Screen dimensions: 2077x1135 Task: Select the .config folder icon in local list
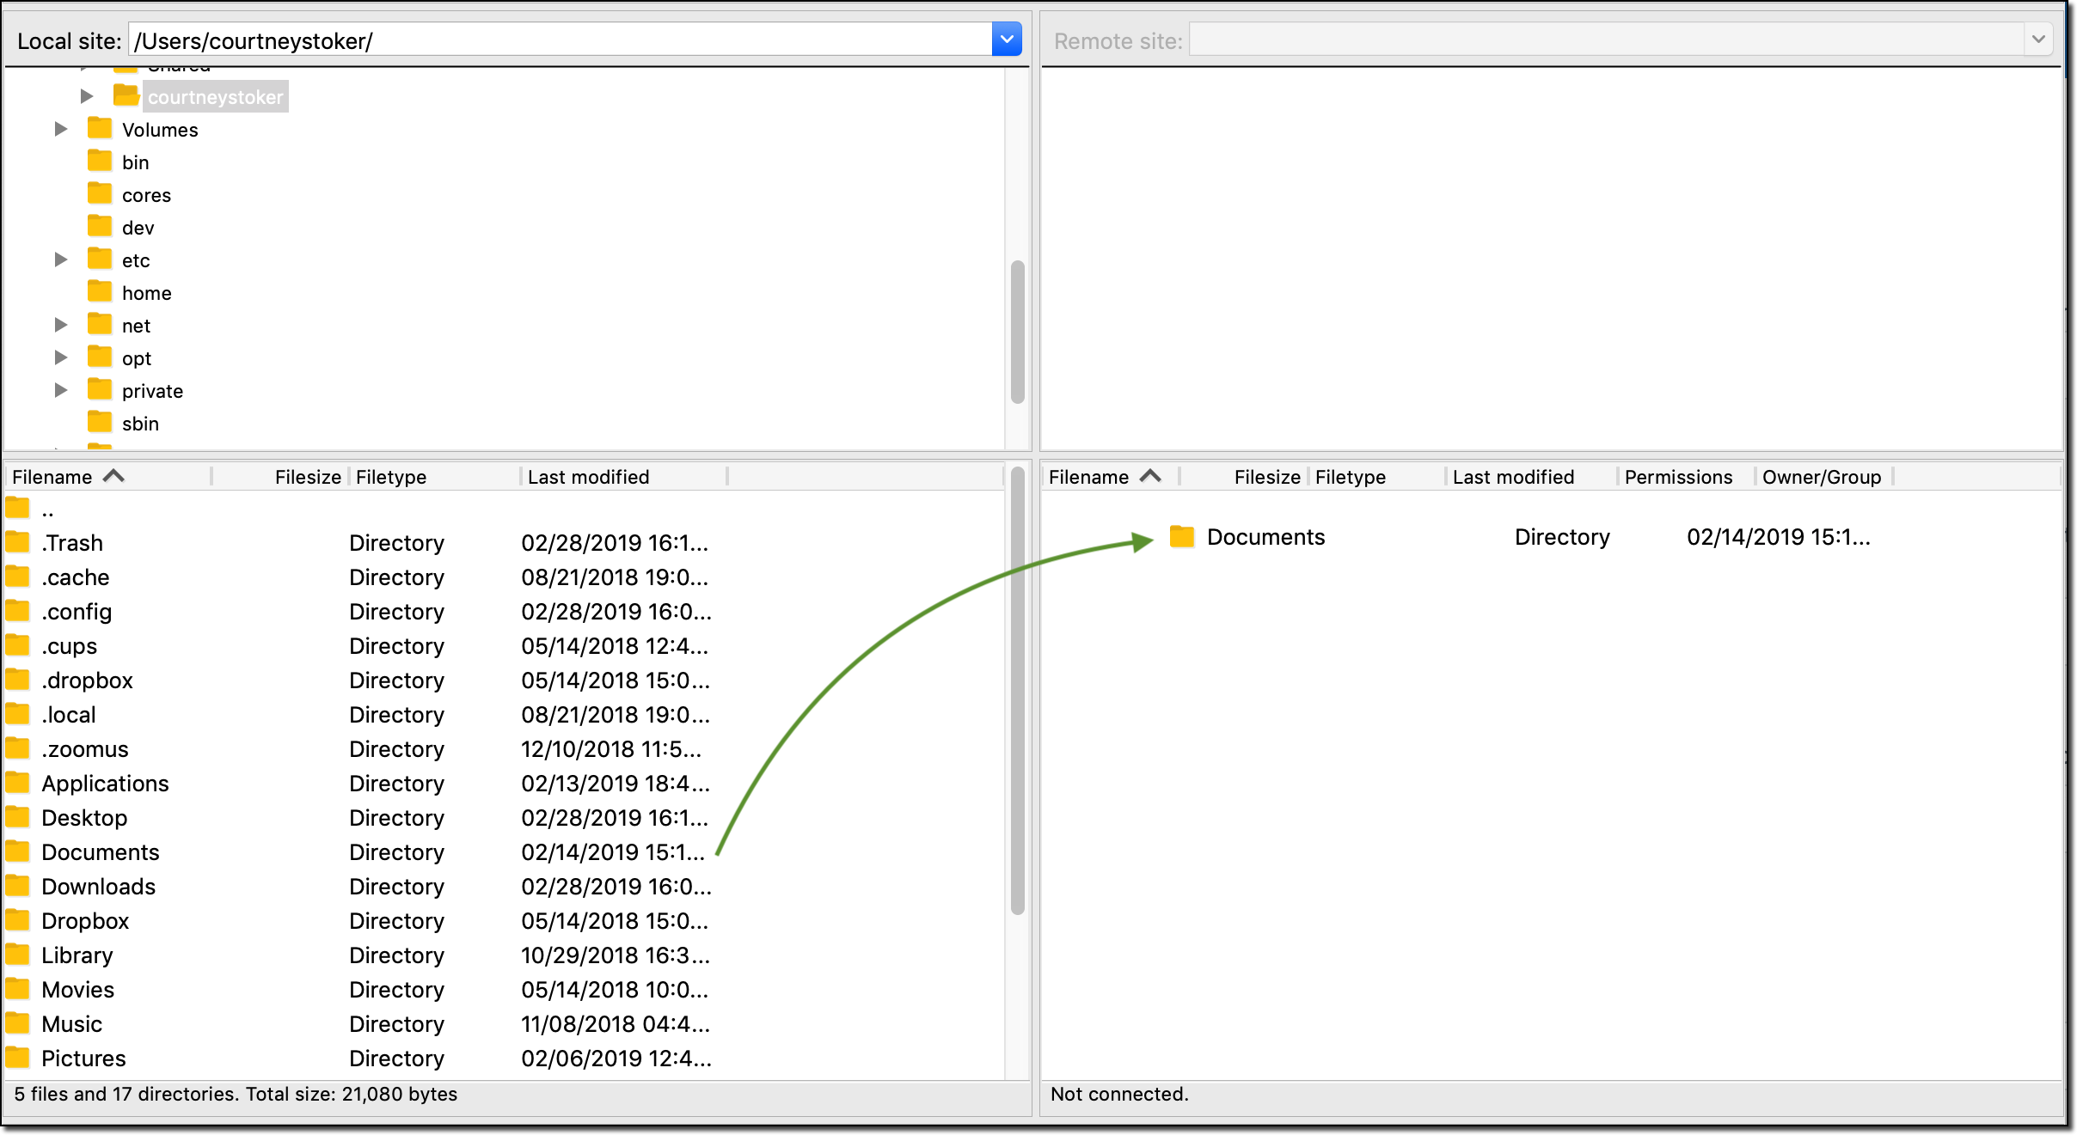click(18, 611)
